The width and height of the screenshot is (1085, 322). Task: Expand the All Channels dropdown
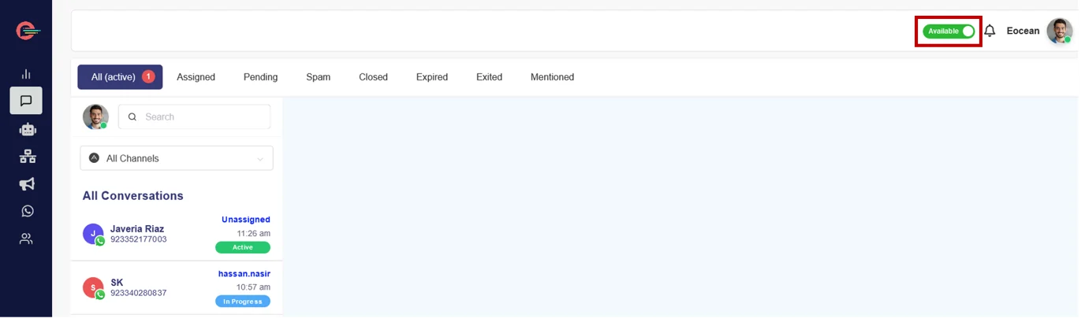point(177,158)
